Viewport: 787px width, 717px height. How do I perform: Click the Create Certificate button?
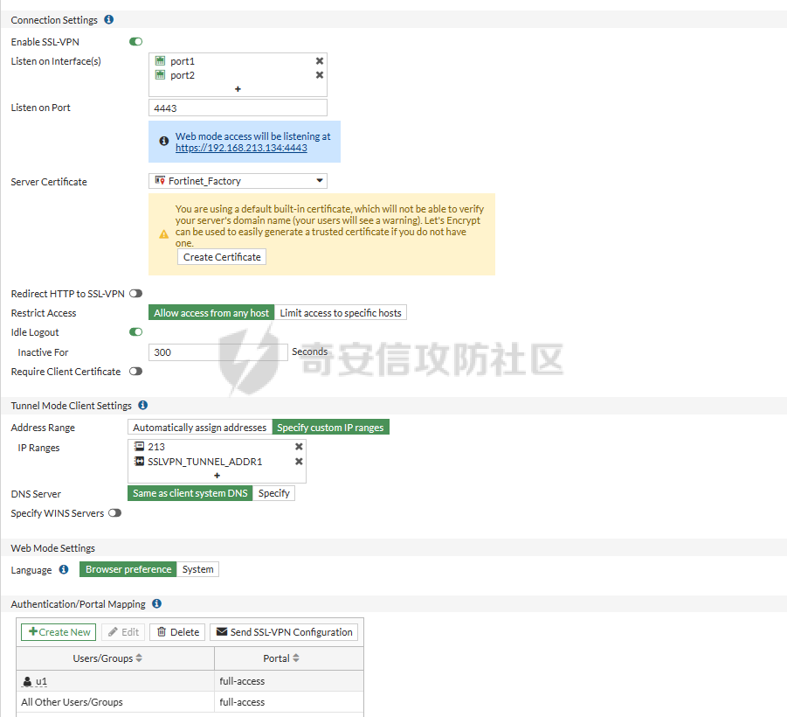click(221, 256)
